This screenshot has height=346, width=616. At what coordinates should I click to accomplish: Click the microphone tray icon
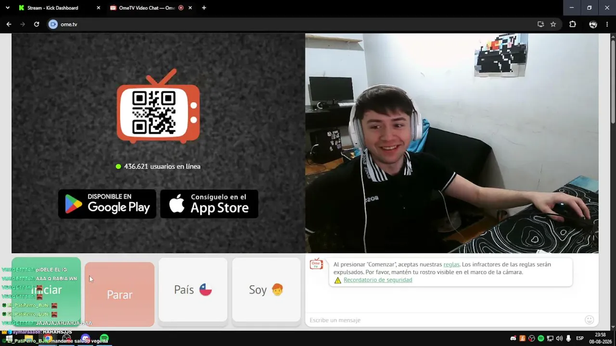[568, 338]
